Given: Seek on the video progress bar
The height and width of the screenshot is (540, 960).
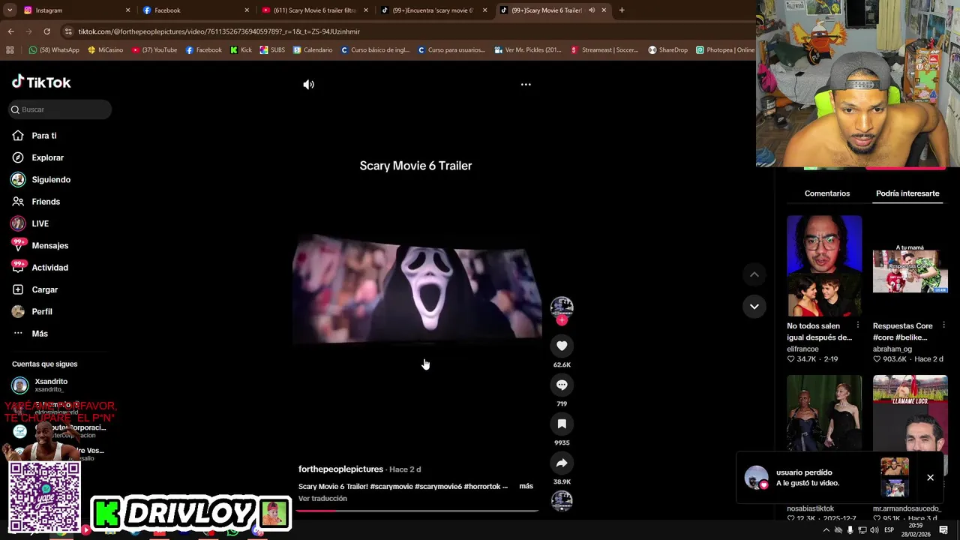Looking at the screenshot, I should (x=417, y=511).
